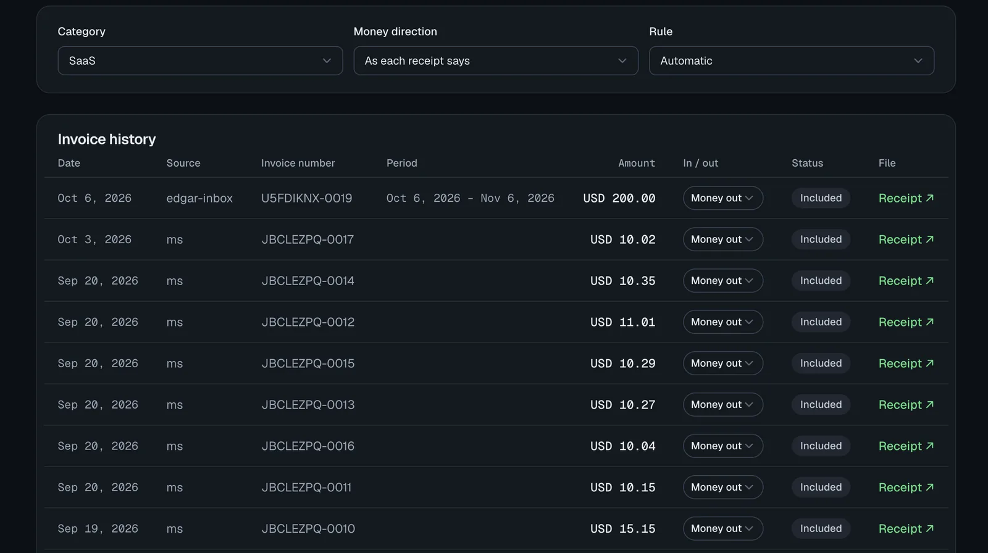Viewport: 988px width, 553px height.
Task: Click the Date column header
Action: 69,163
